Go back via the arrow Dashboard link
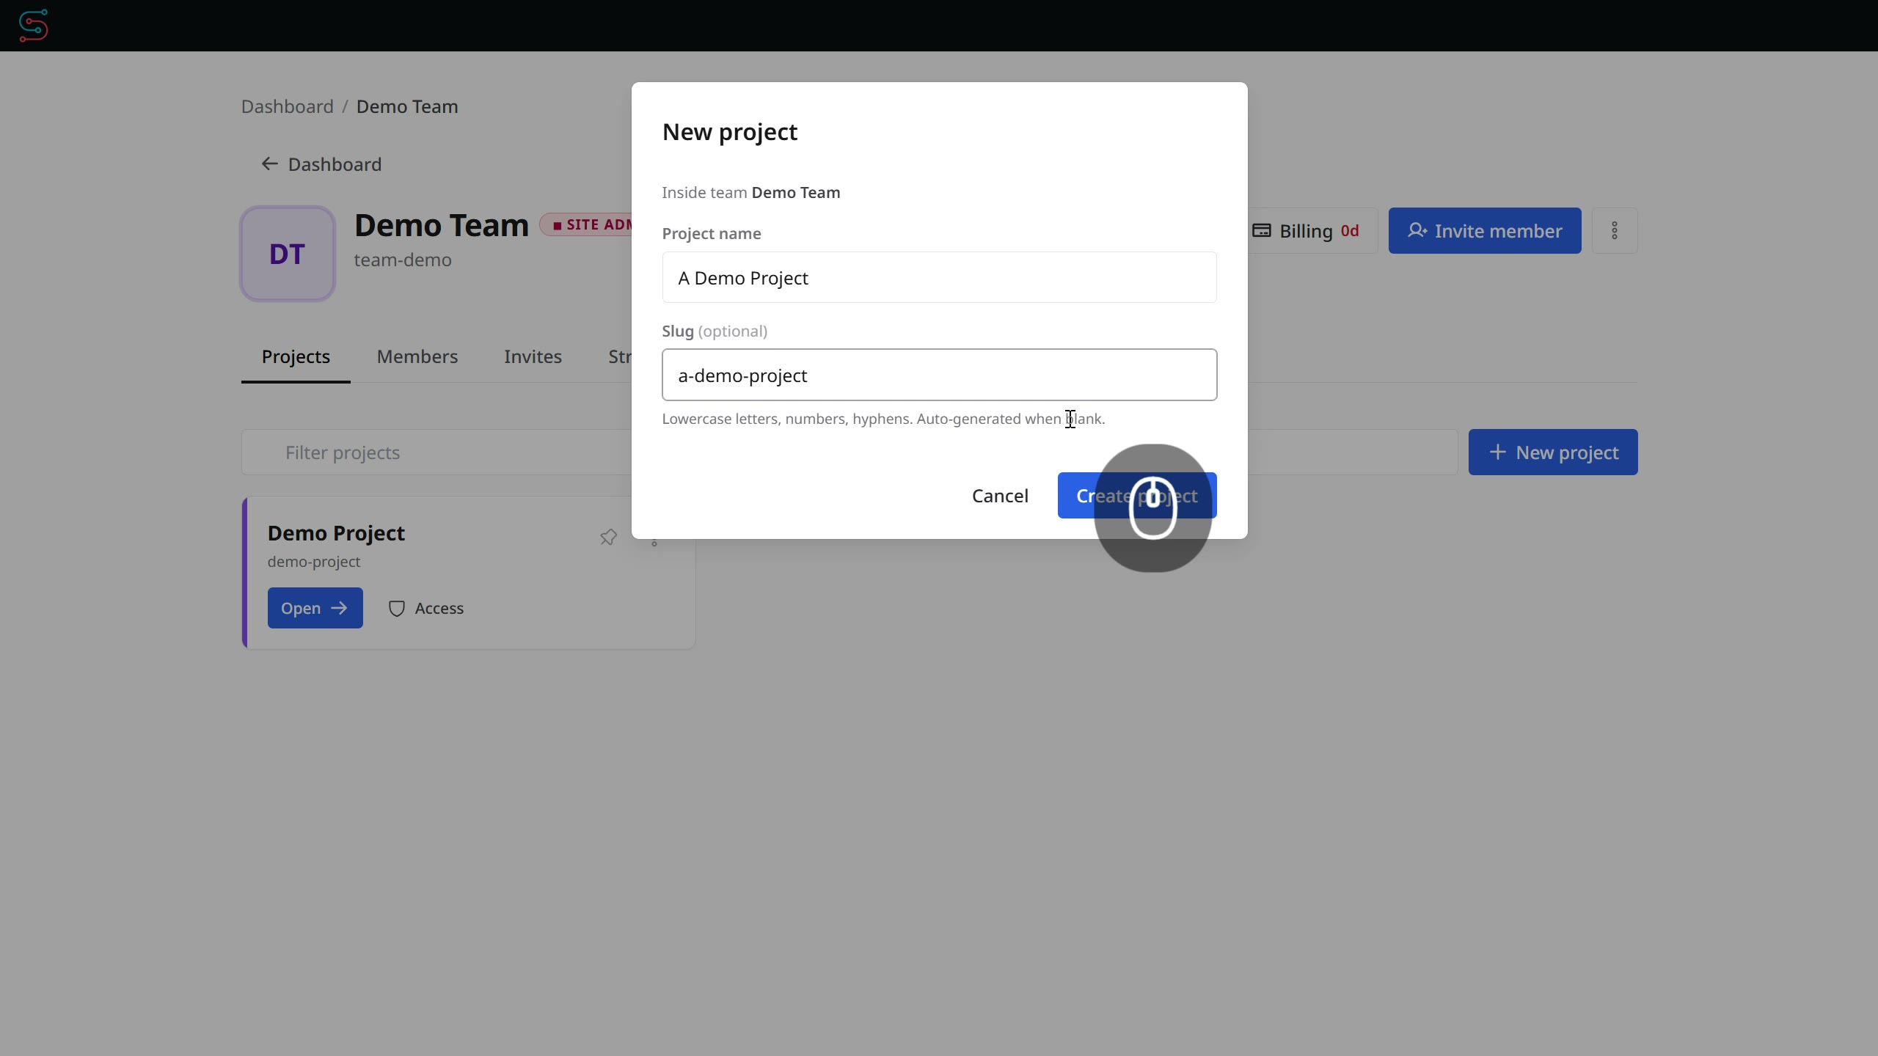The height and width of the screenshot is (1056, 1878). pyautogui.click(x=321, y=164)
